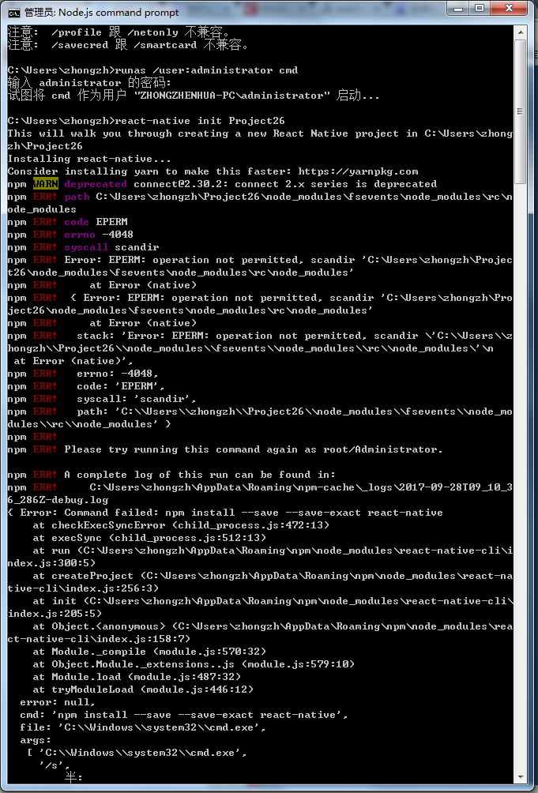The height and width of the screenshot is (793, 538).
Task: Click the 'ZHONGZHENHUA-PC\administrator' startup line
Action: click(x=194, y=96)
